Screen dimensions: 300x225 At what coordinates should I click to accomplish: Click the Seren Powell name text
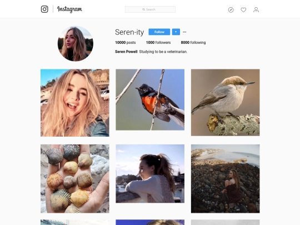pyautogui.click(x=126, y=52)
